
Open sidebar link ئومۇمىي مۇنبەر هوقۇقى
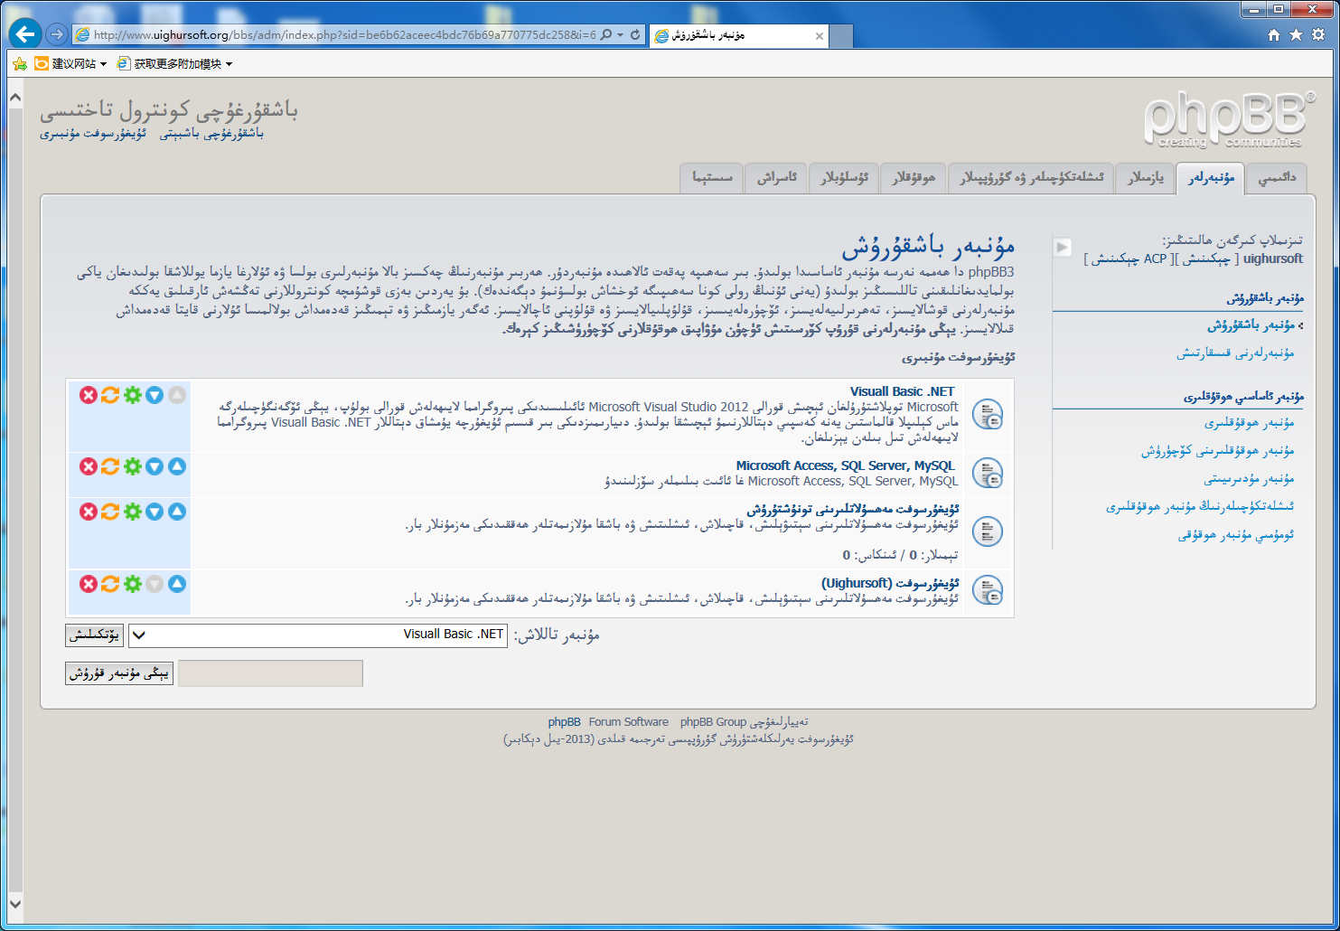1236,534
